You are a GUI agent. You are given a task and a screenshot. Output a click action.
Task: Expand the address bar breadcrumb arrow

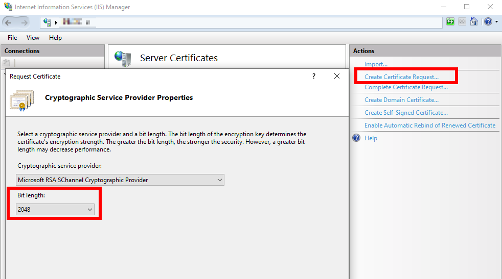point(56,22)
